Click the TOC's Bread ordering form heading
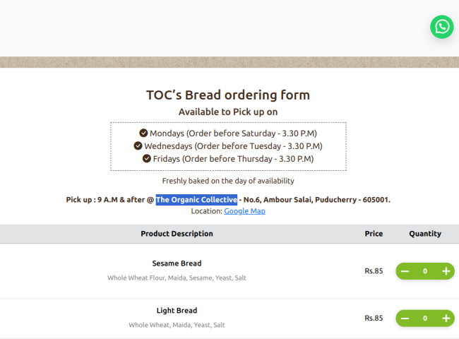 click(x=228, y=95)
